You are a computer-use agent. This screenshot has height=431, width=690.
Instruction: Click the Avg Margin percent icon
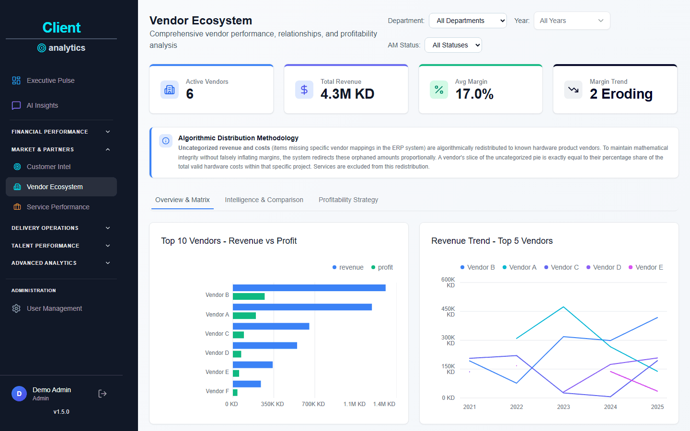439,90
